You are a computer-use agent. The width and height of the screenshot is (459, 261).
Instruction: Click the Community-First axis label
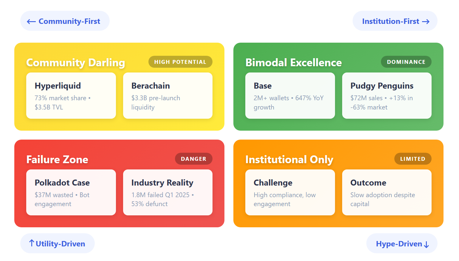[65, 21]
